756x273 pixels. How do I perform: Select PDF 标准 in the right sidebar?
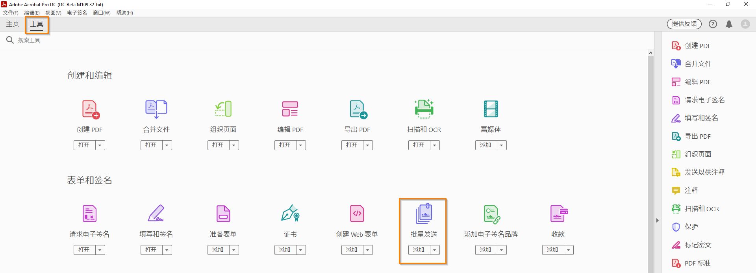tap(691, 263)
